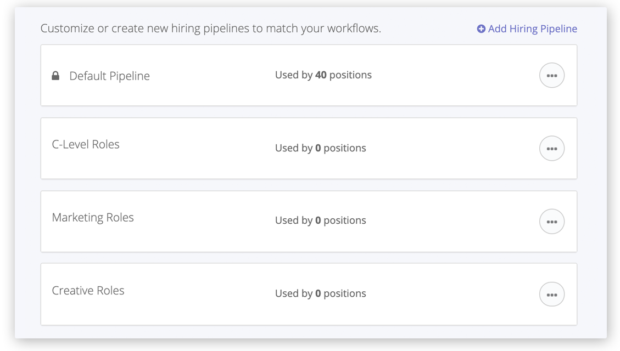Click the lock icon on Default Pipeline

click(x=55, y=75)
